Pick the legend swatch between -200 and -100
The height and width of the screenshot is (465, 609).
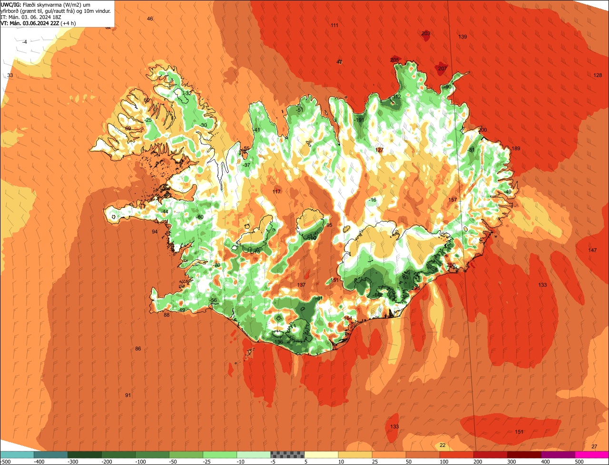click(x=118, y=455)
